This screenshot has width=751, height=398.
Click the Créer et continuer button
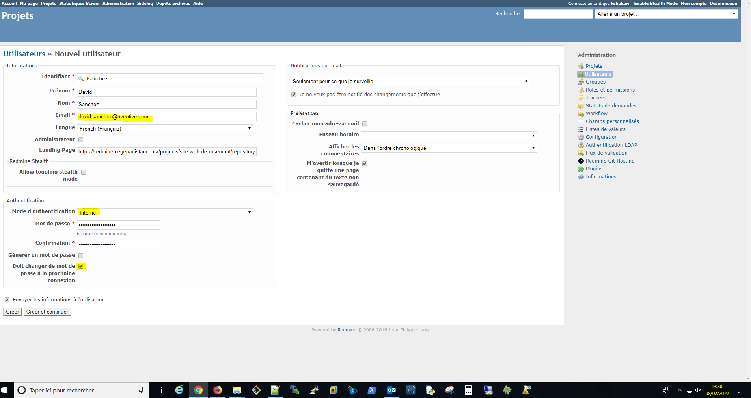coord(47,312)
